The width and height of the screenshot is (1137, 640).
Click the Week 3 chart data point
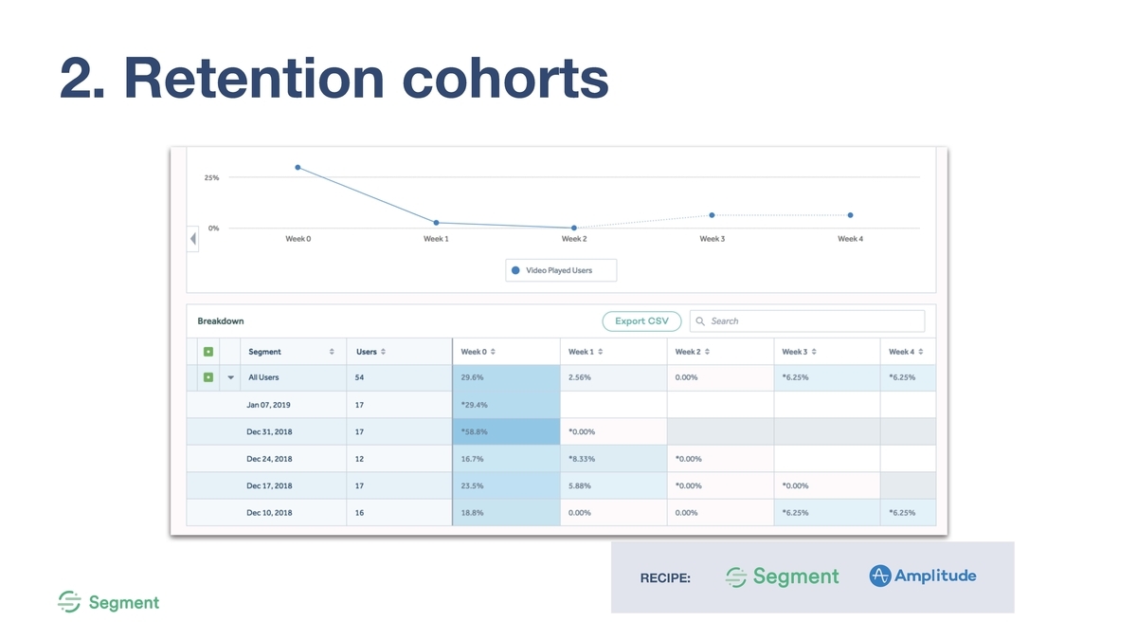click(712, 215)
